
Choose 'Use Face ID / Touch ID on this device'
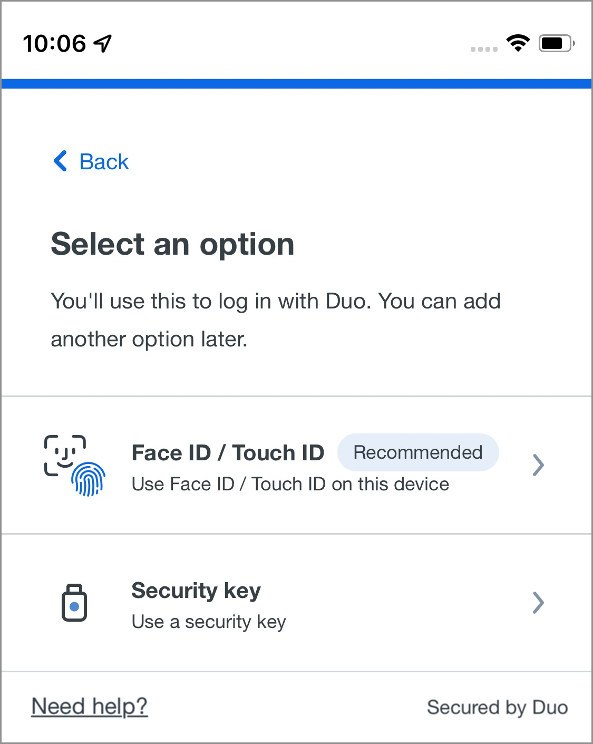click(x=290, y=484)
